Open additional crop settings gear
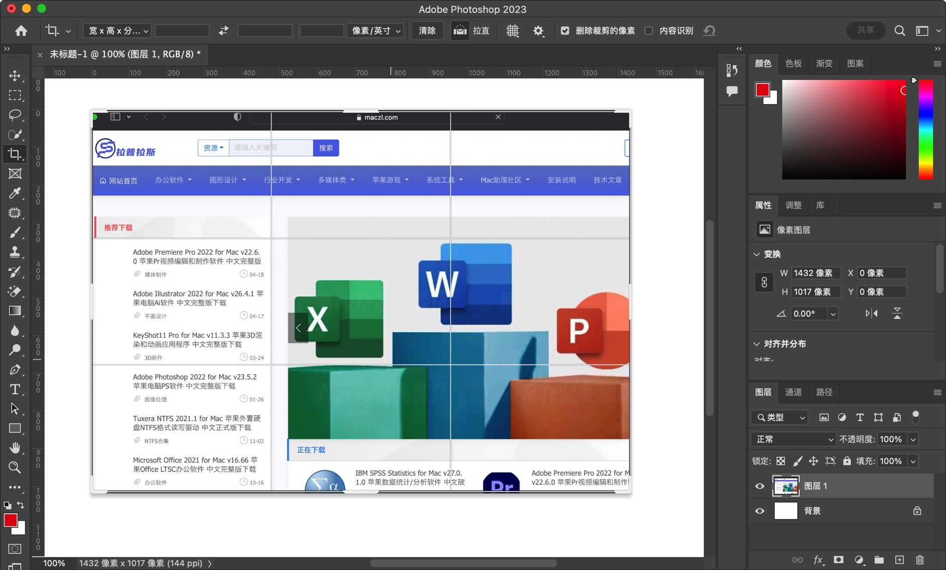 (538, 31)
